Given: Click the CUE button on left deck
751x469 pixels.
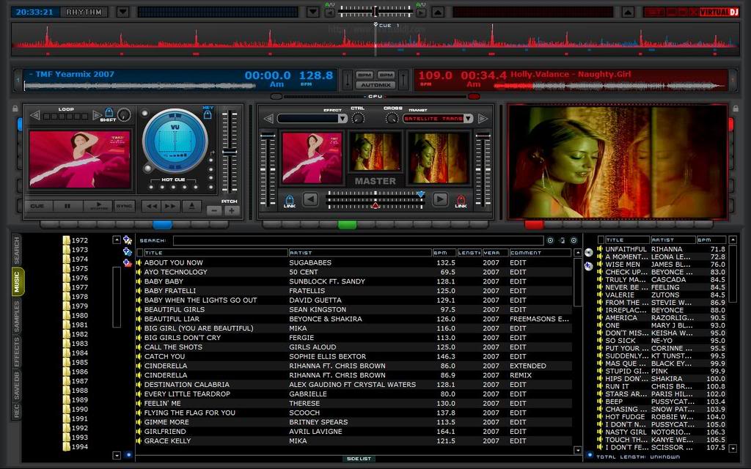Looking at the screenshot, I should tap(37, 206).
